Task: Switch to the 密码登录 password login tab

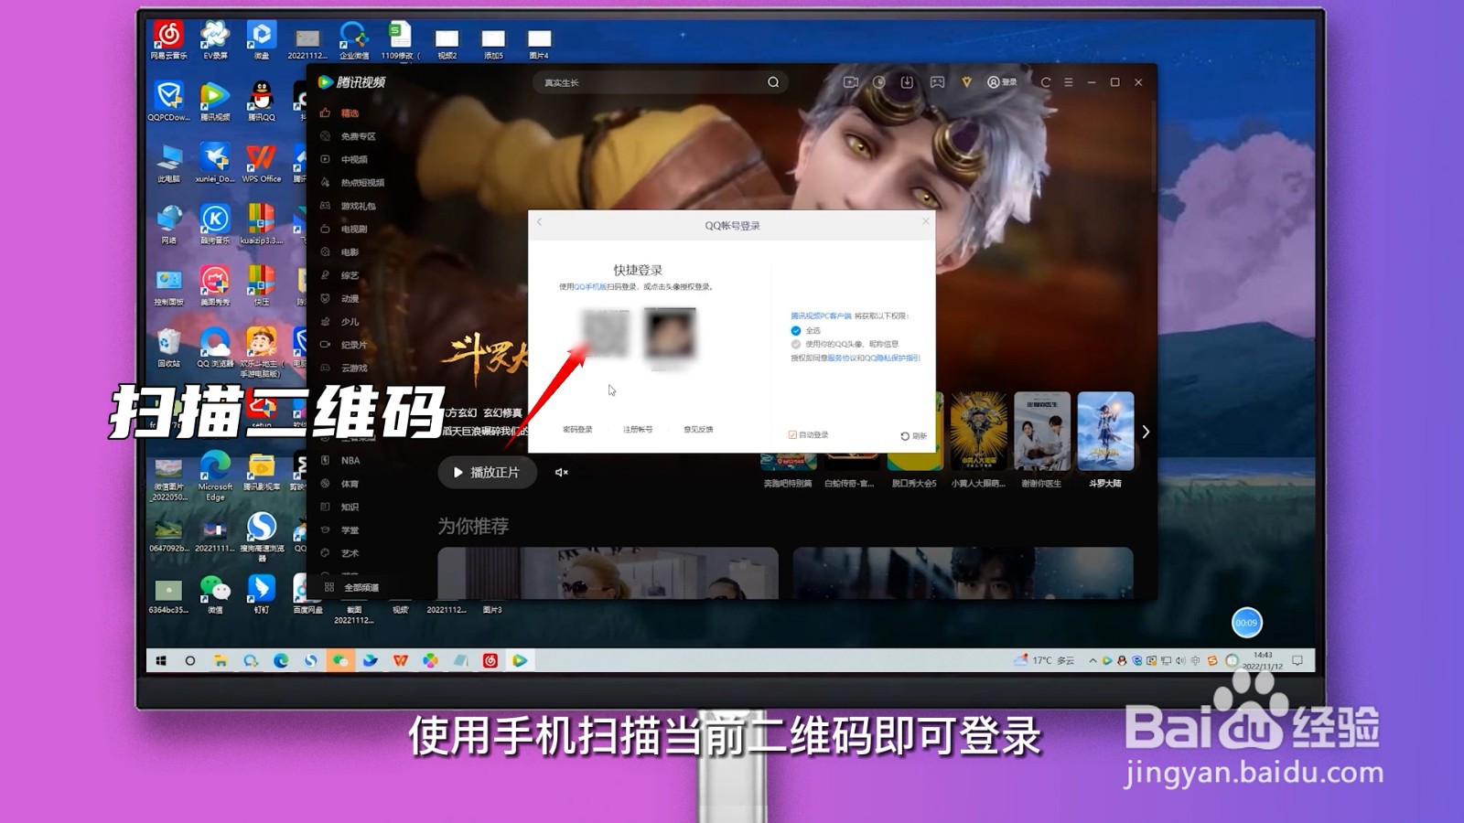Action: (x=578, y=428)
